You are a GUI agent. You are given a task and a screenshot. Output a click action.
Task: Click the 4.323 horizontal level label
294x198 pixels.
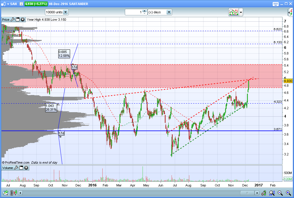(277, 102)
